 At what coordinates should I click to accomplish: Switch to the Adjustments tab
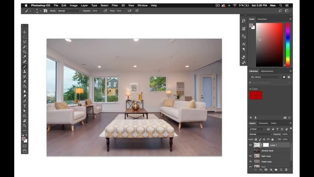point(267,71)
